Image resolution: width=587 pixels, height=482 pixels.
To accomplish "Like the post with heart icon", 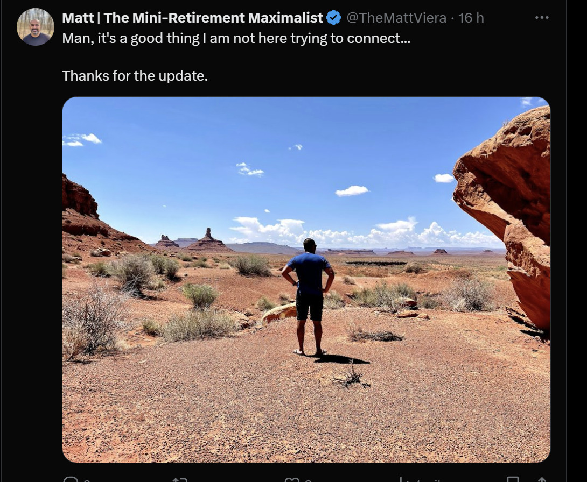I will pos(292,479).
